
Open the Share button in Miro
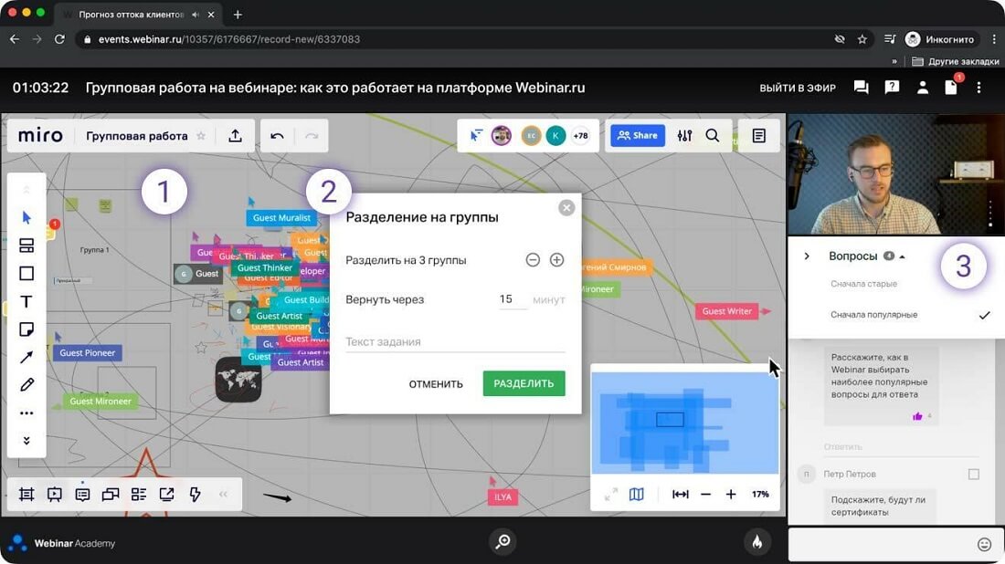637,134
